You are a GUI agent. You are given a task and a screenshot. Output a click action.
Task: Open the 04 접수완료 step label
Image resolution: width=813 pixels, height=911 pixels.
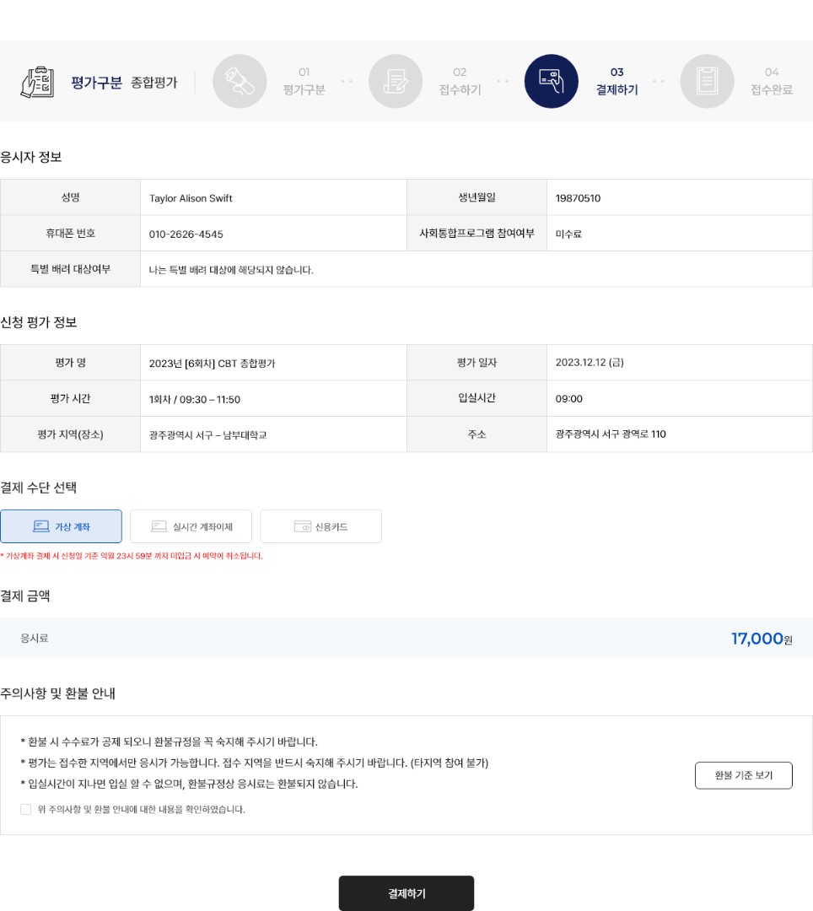(771, 81)
